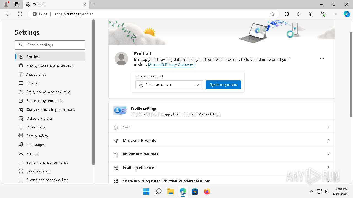Open Downloads settings

(50, 127)
